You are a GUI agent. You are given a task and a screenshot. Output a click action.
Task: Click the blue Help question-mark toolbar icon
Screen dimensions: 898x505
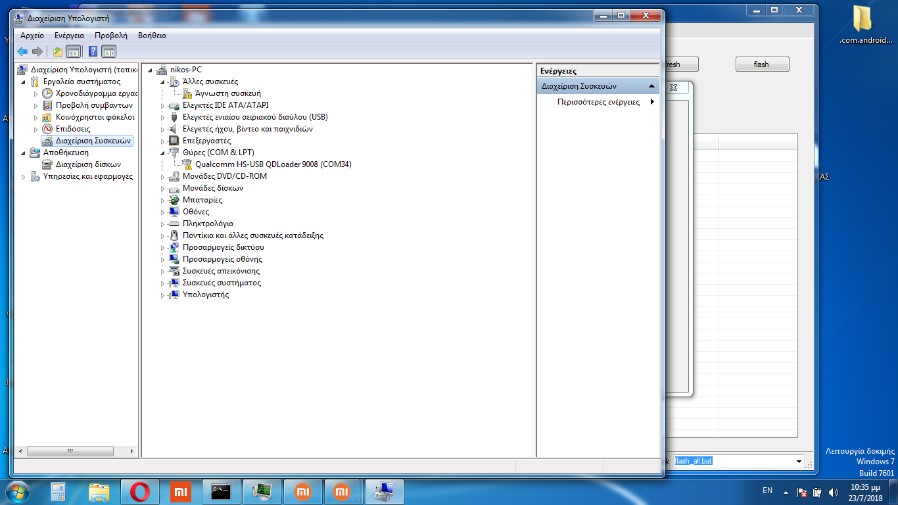click(93, 51)
